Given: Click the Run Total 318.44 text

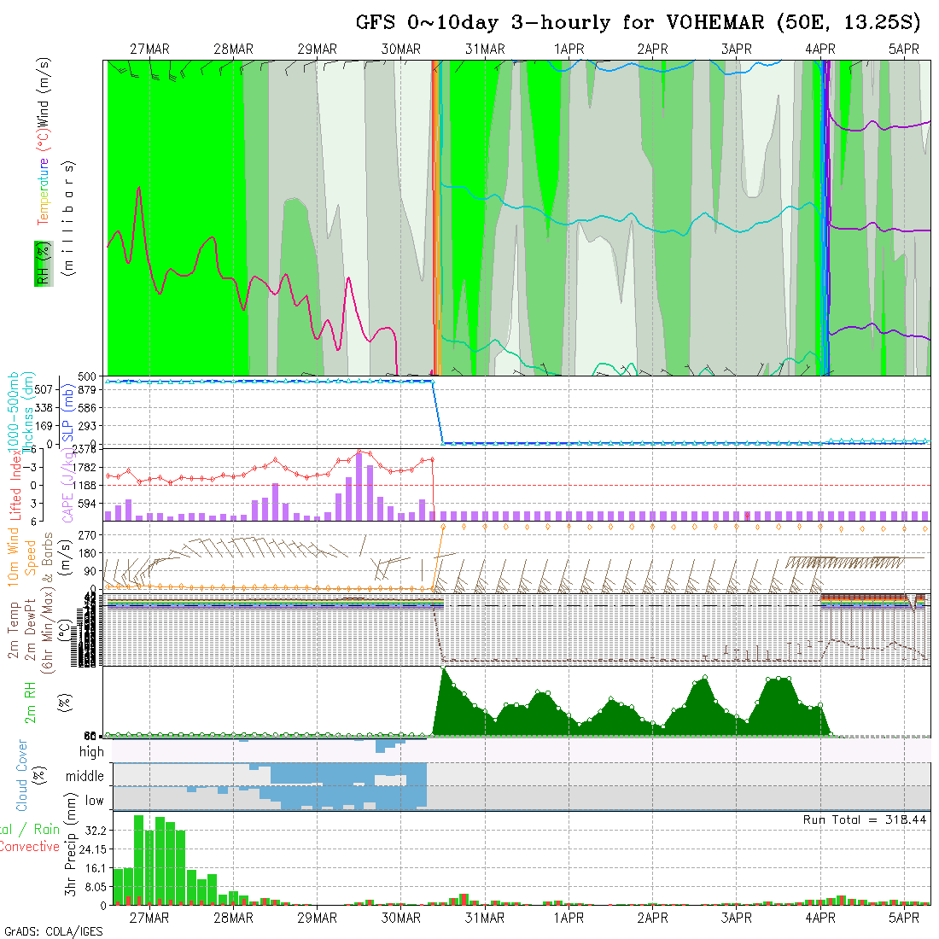Looking at the screenshot, I should (866, 819).
